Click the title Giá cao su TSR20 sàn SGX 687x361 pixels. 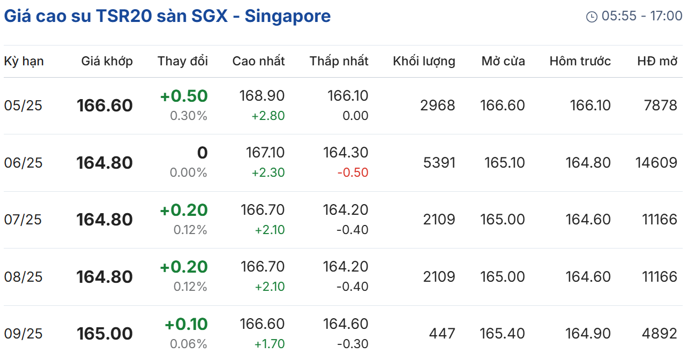click(x=167, y=16)
